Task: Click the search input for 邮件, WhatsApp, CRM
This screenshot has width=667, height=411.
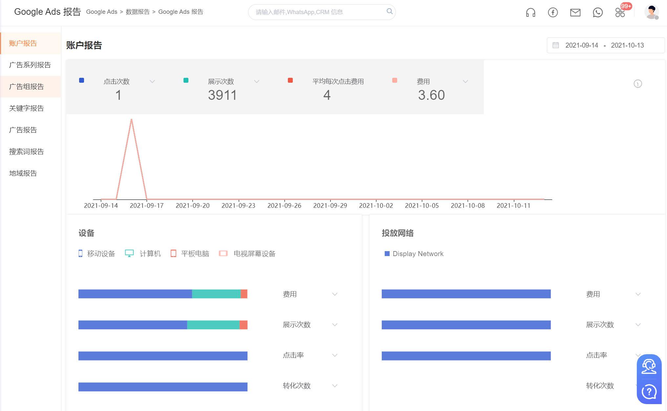Action: point(322,12)
